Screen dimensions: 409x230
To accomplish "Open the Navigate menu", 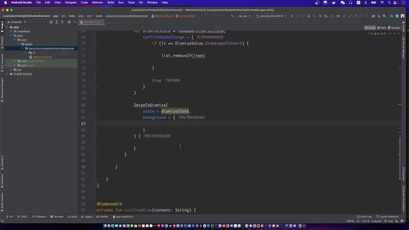I will pos(71,3).
